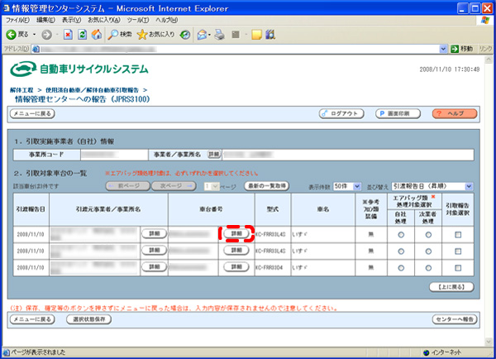The image size is (496, 359).
Task: Click the ログアウト button
Action: pyautogui.click(x=341, y=113)
